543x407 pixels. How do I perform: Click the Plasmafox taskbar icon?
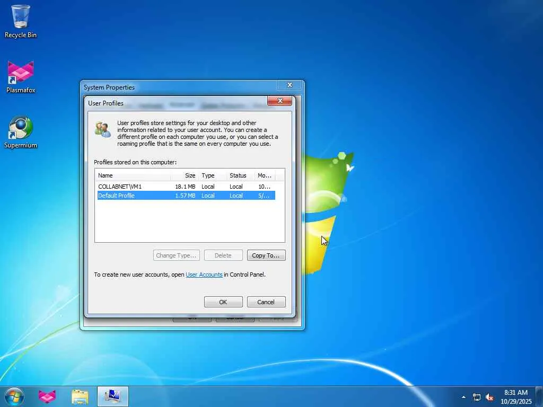[x=47, y=396]
